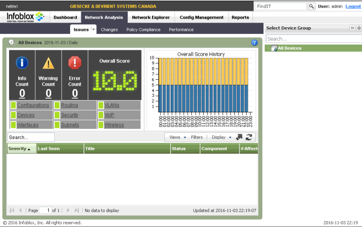
Task: Click the green status square beside Security
Action: click(57, 115)
